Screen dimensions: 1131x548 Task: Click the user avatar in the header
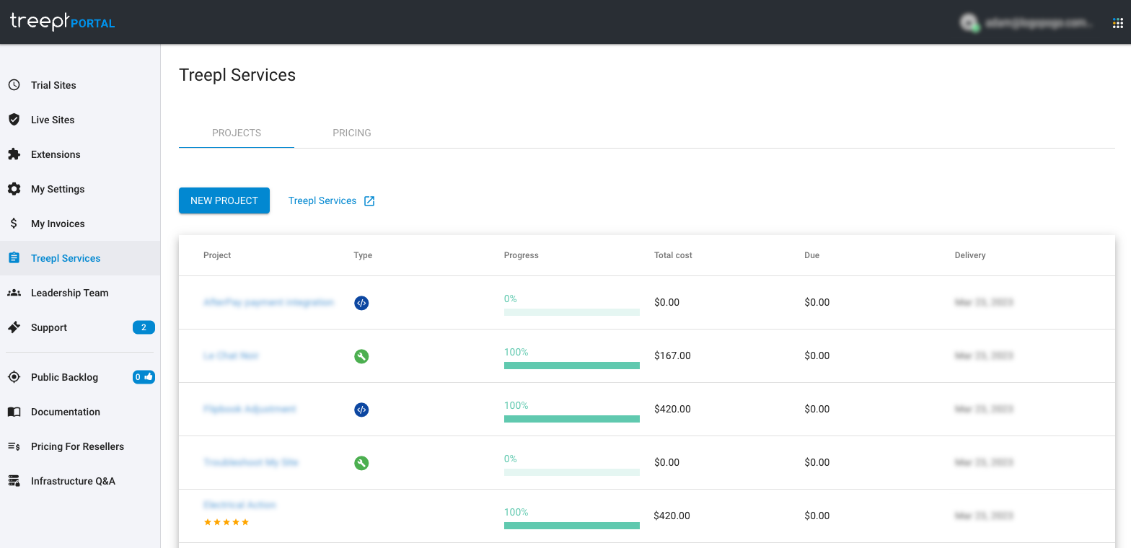click(x=969, y=23)
